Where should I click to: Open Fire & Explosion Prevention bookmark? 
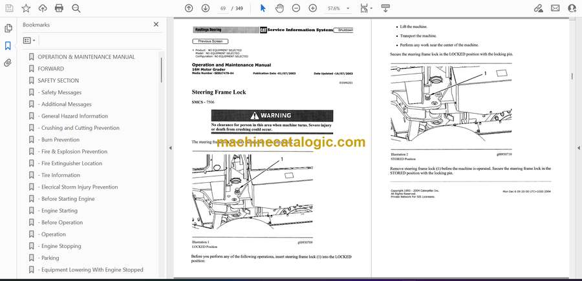pyautogui.click(x=72, y=152)
